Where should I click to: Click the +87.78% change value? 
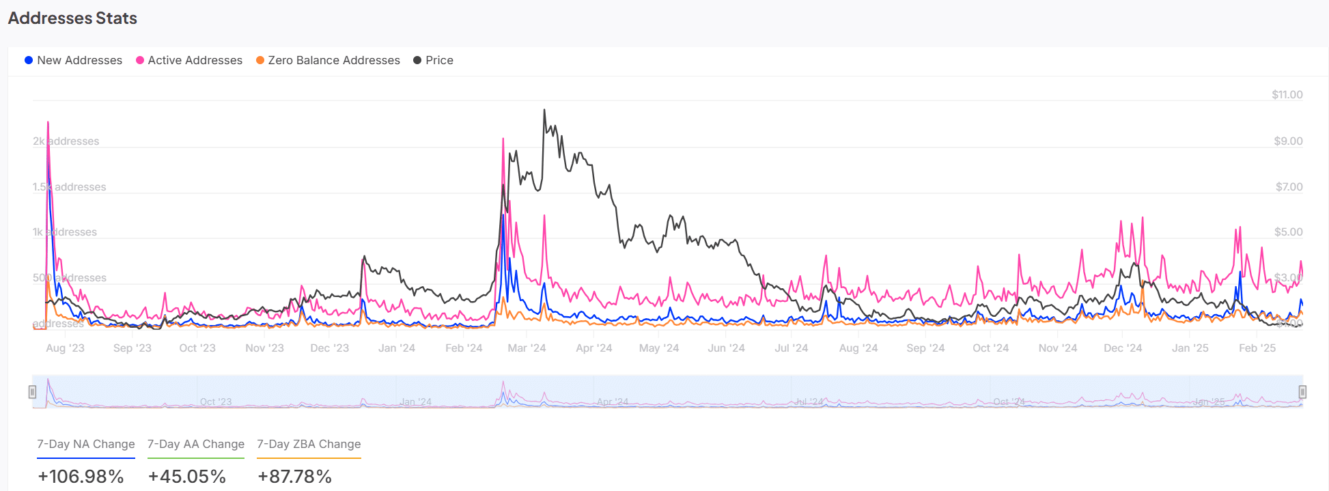click(x=294, y=476)
